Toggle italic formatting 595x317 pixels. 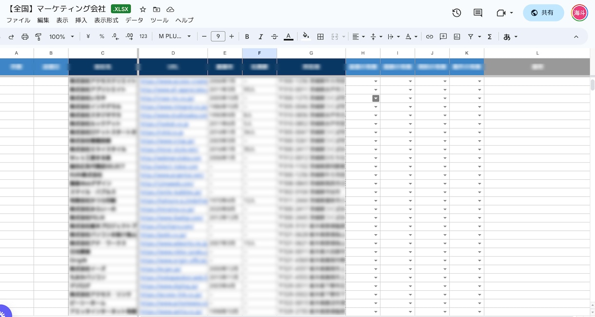[261, 37]
